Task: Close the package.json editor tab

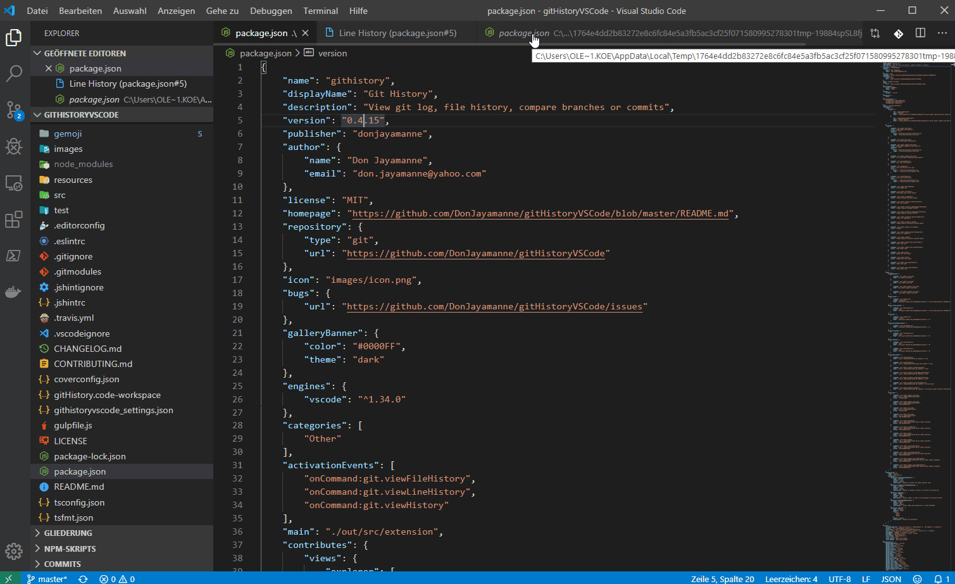Action: coord(305,33)
